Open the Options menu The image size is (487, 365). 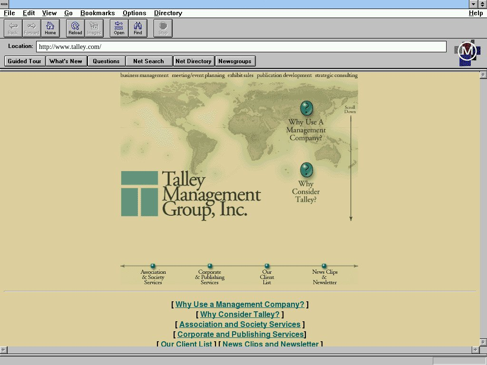(134, 13)
